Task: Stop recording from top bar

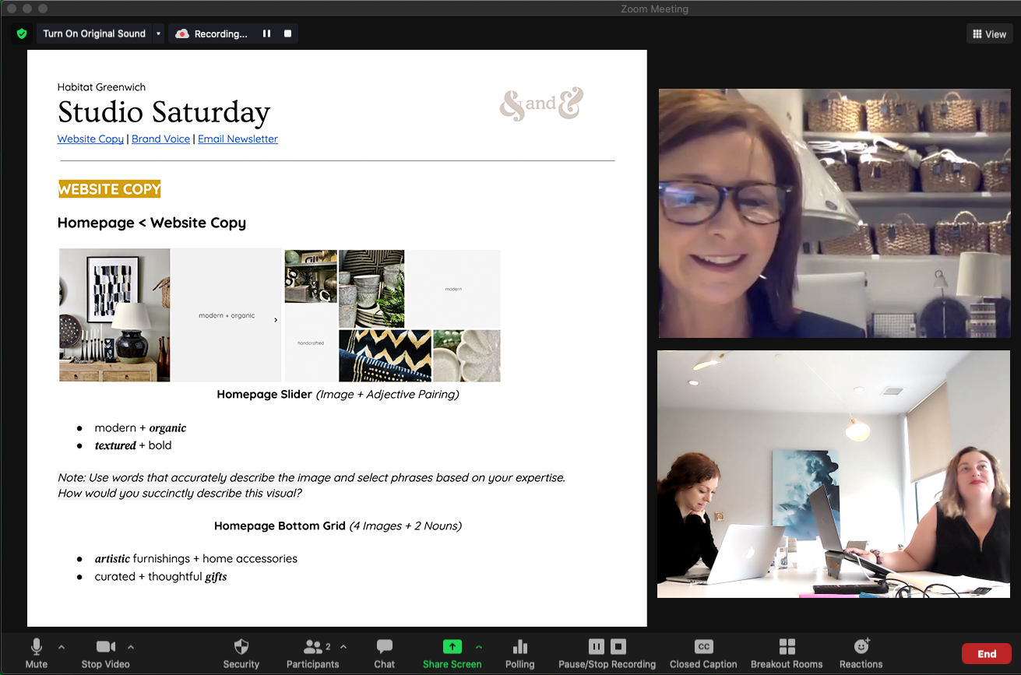Action: point(287,33)
